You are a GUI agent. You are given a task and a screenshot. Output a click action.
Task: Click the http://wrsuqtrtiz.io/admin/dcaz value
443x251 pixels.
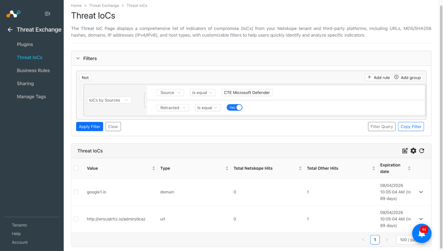pyautogui.click(x=116, y=219)
